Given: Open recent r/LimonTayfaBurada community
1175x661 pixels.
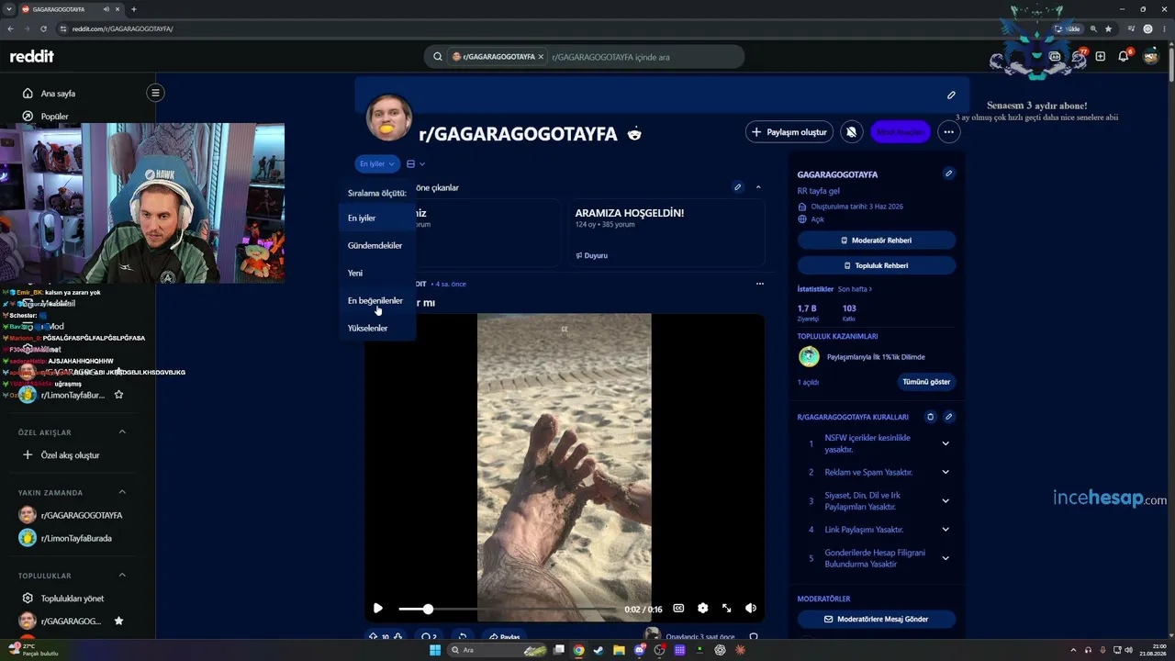Looking at the screenshot, I should point(75,538).
